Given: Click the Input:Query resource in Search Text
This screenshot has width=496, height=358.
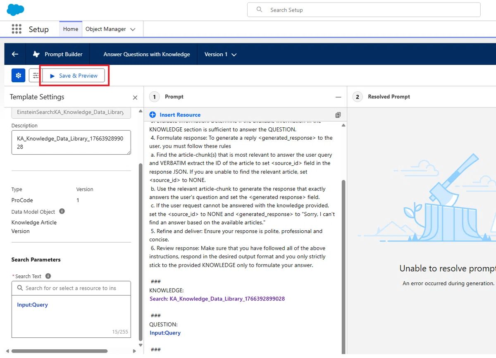Looking at the screenshot, I should click(x=33, y=305).
